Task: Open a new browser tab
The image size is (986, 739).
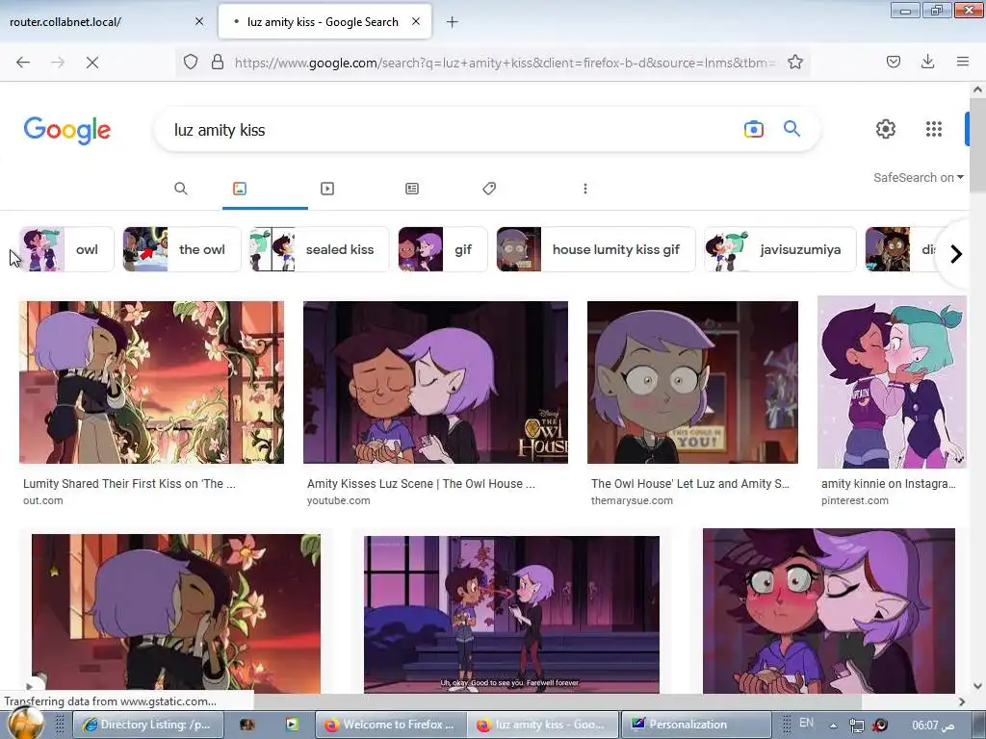Action: point(453,22)
